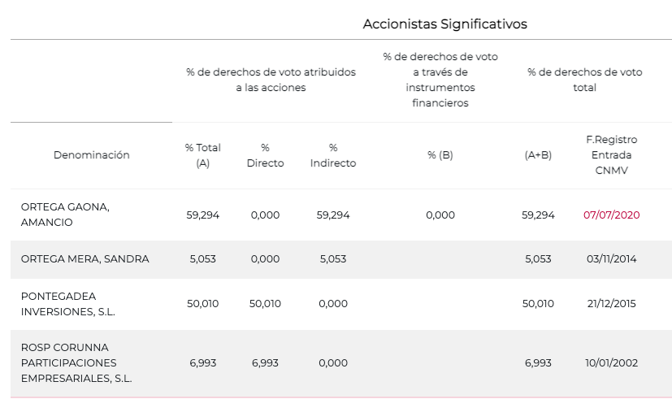Click the 03/11/2014 date cell
672x399 pixels.
[611, 259]
